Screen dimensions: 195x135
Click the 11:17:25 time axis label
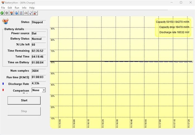tap(189, 123)
